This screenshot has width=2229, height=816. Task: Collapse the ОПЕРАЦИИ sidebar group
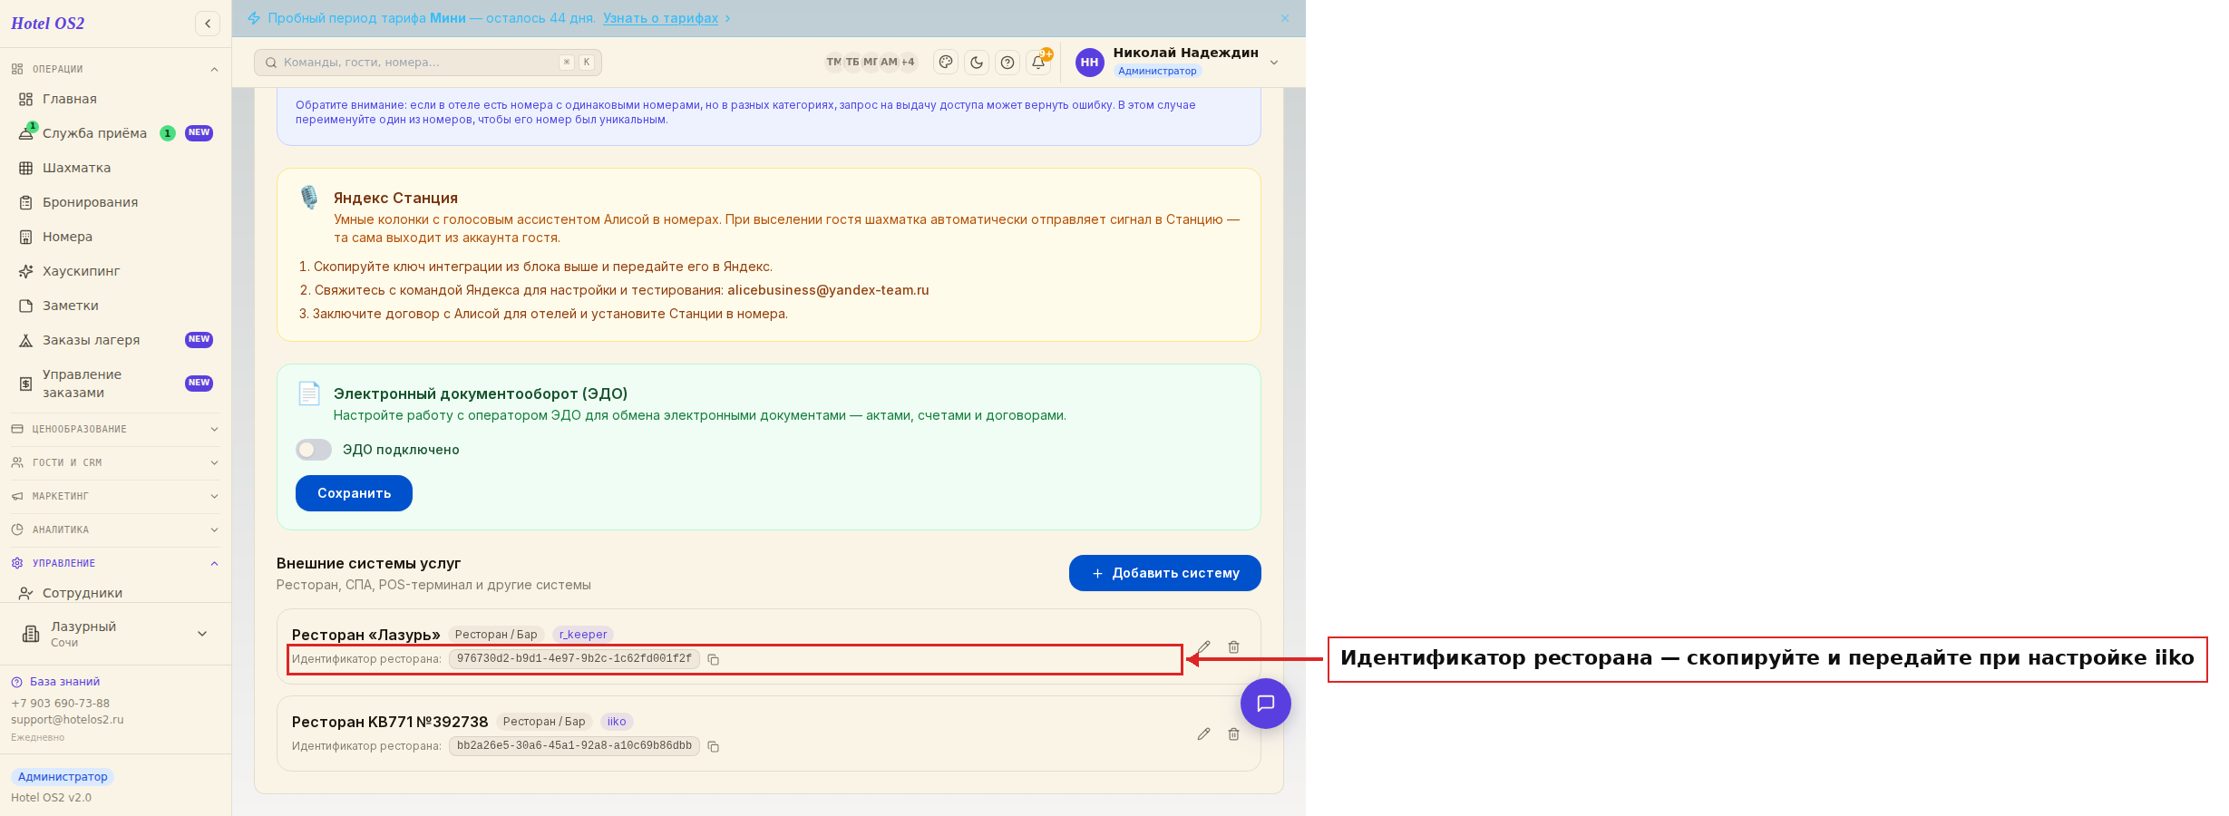115,69
